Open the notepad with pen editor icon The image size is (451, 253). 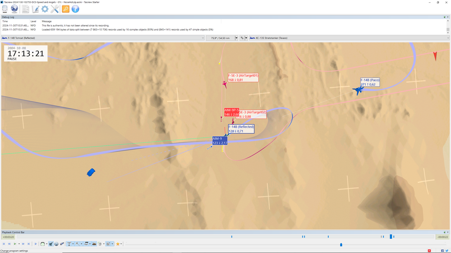tap(35, 9)
